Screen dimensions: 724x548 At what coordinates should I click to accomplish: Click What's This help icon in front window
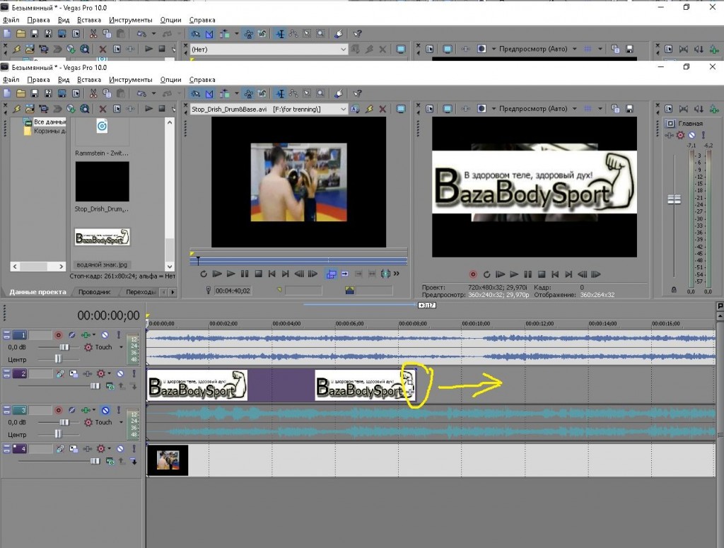point(357,93)
